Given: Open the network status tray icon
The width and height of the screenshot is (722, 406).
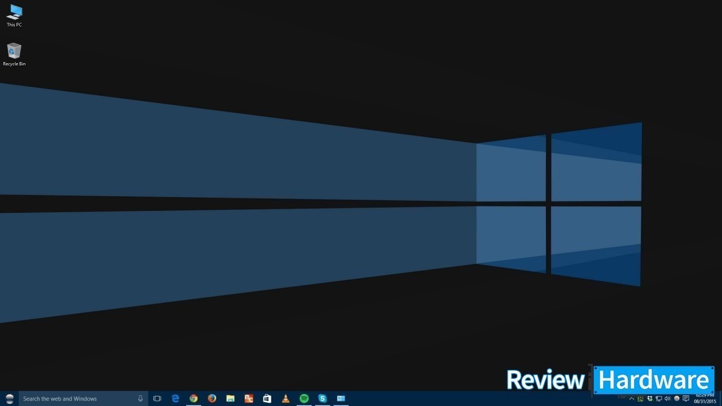Looking at the screenshot, I should tap(659, 399).
